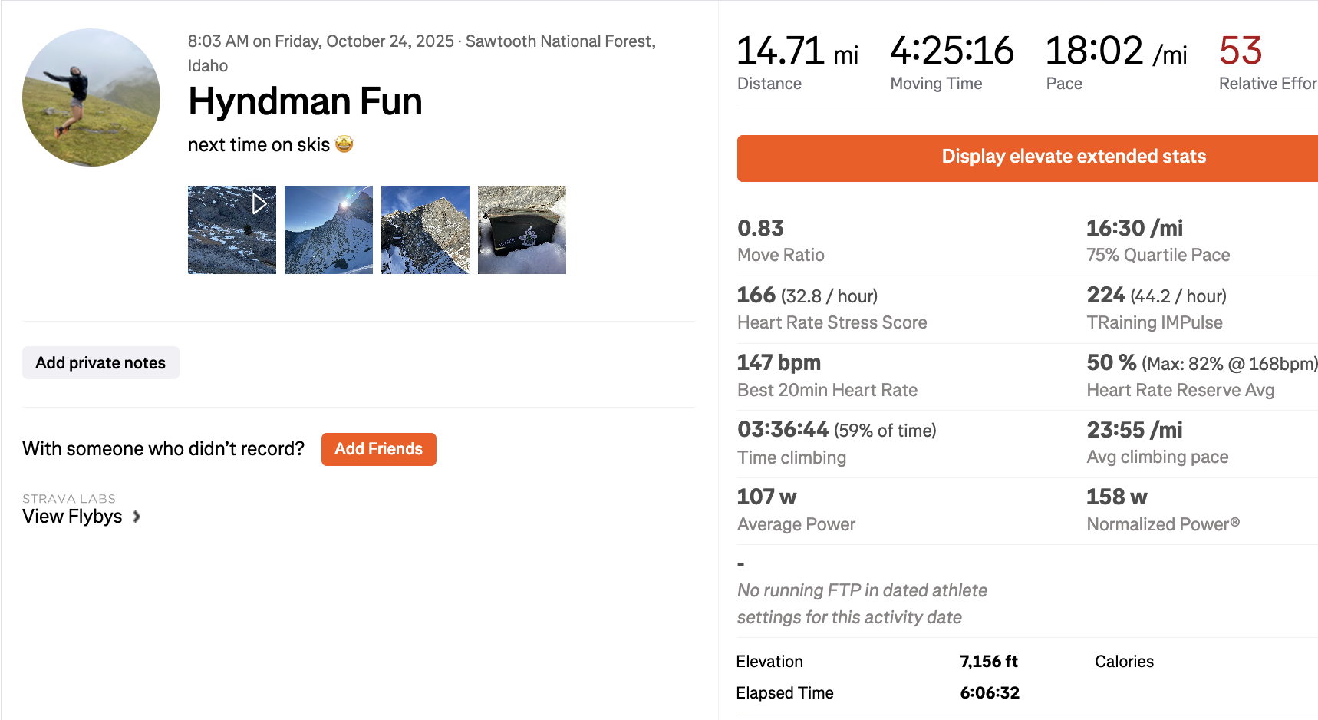
Task: Click the Elapsed Time value 6:06:32
Action: point(990,693)
